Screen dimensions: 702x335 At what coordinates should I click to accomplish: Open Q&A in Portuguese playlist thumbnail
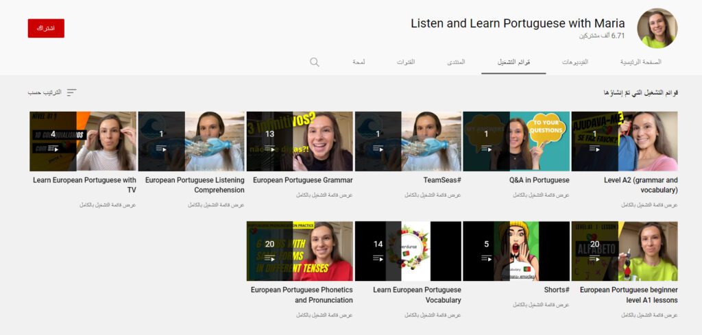point(516,141)
